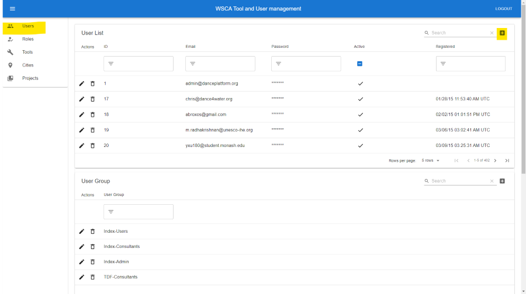Viewport: 526px width, 294px height.
Task: Clear the User List search field
Action: (492, 33)
